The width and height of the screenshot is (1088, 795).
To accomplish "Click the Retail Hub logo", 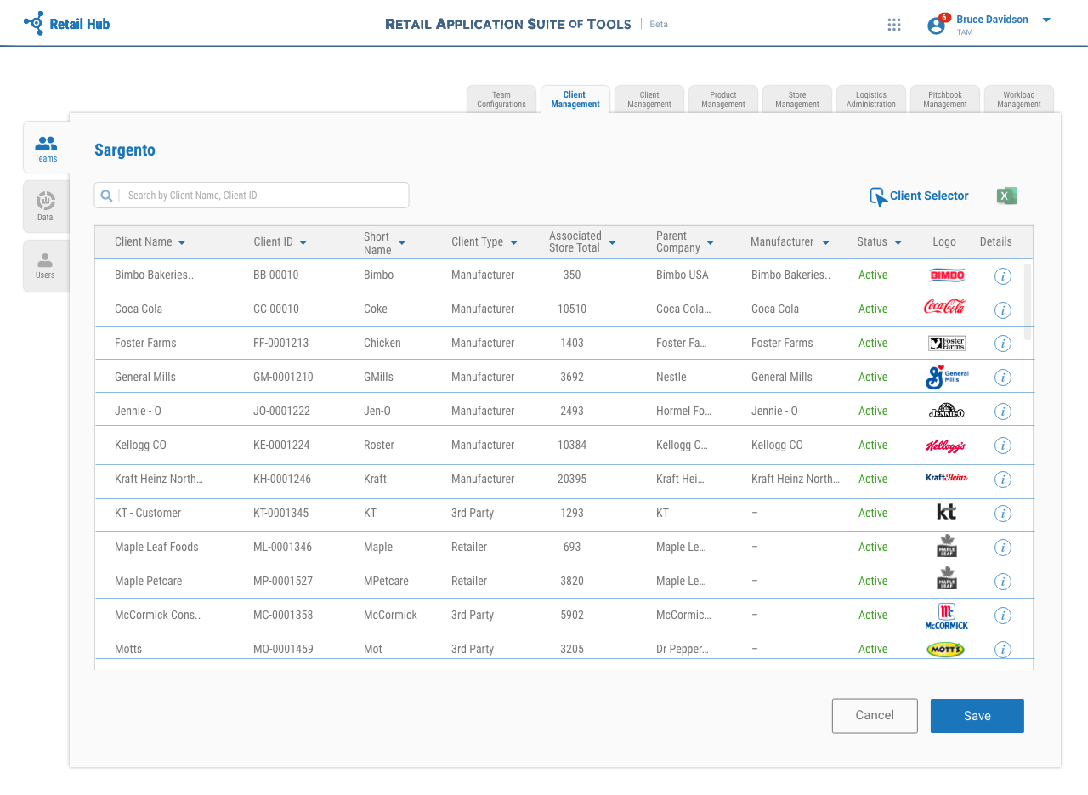I will click(x=66, y=24).
